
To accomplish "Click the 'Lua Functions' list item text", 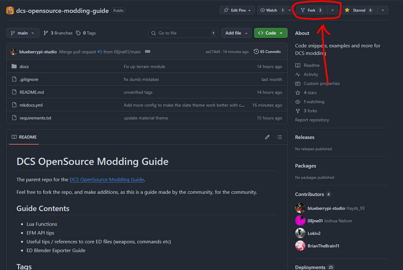I will click(x=42, y=224).
